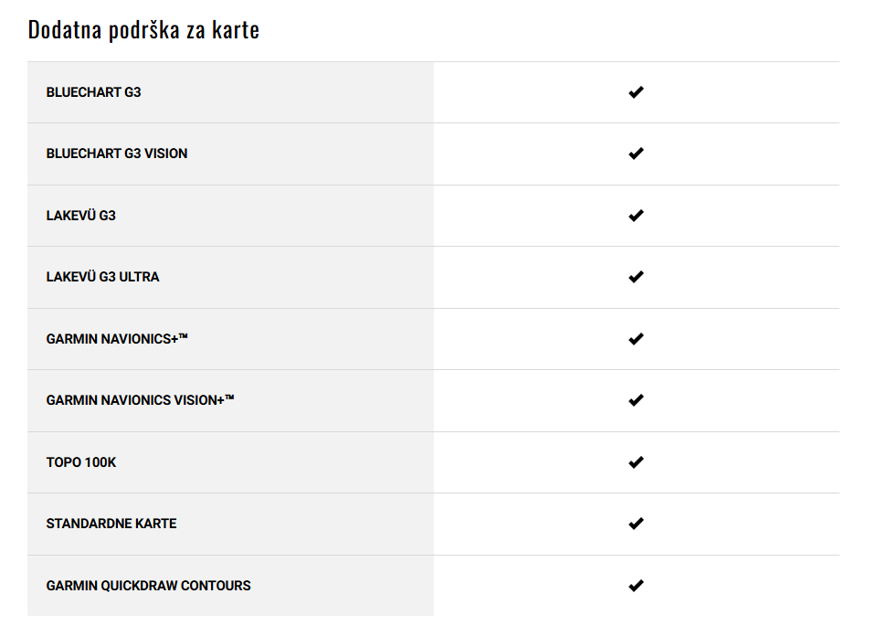Click the TOPO 100K label
This screenshot has height=636, width=887.
[81, 462]
